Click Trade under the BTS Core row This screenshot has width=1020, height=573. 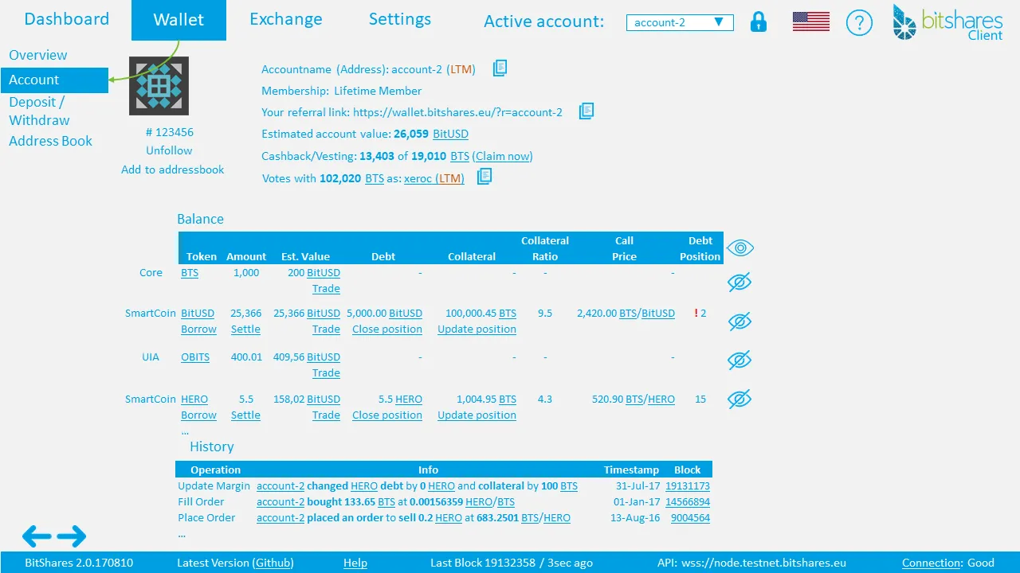pos(326,288)
